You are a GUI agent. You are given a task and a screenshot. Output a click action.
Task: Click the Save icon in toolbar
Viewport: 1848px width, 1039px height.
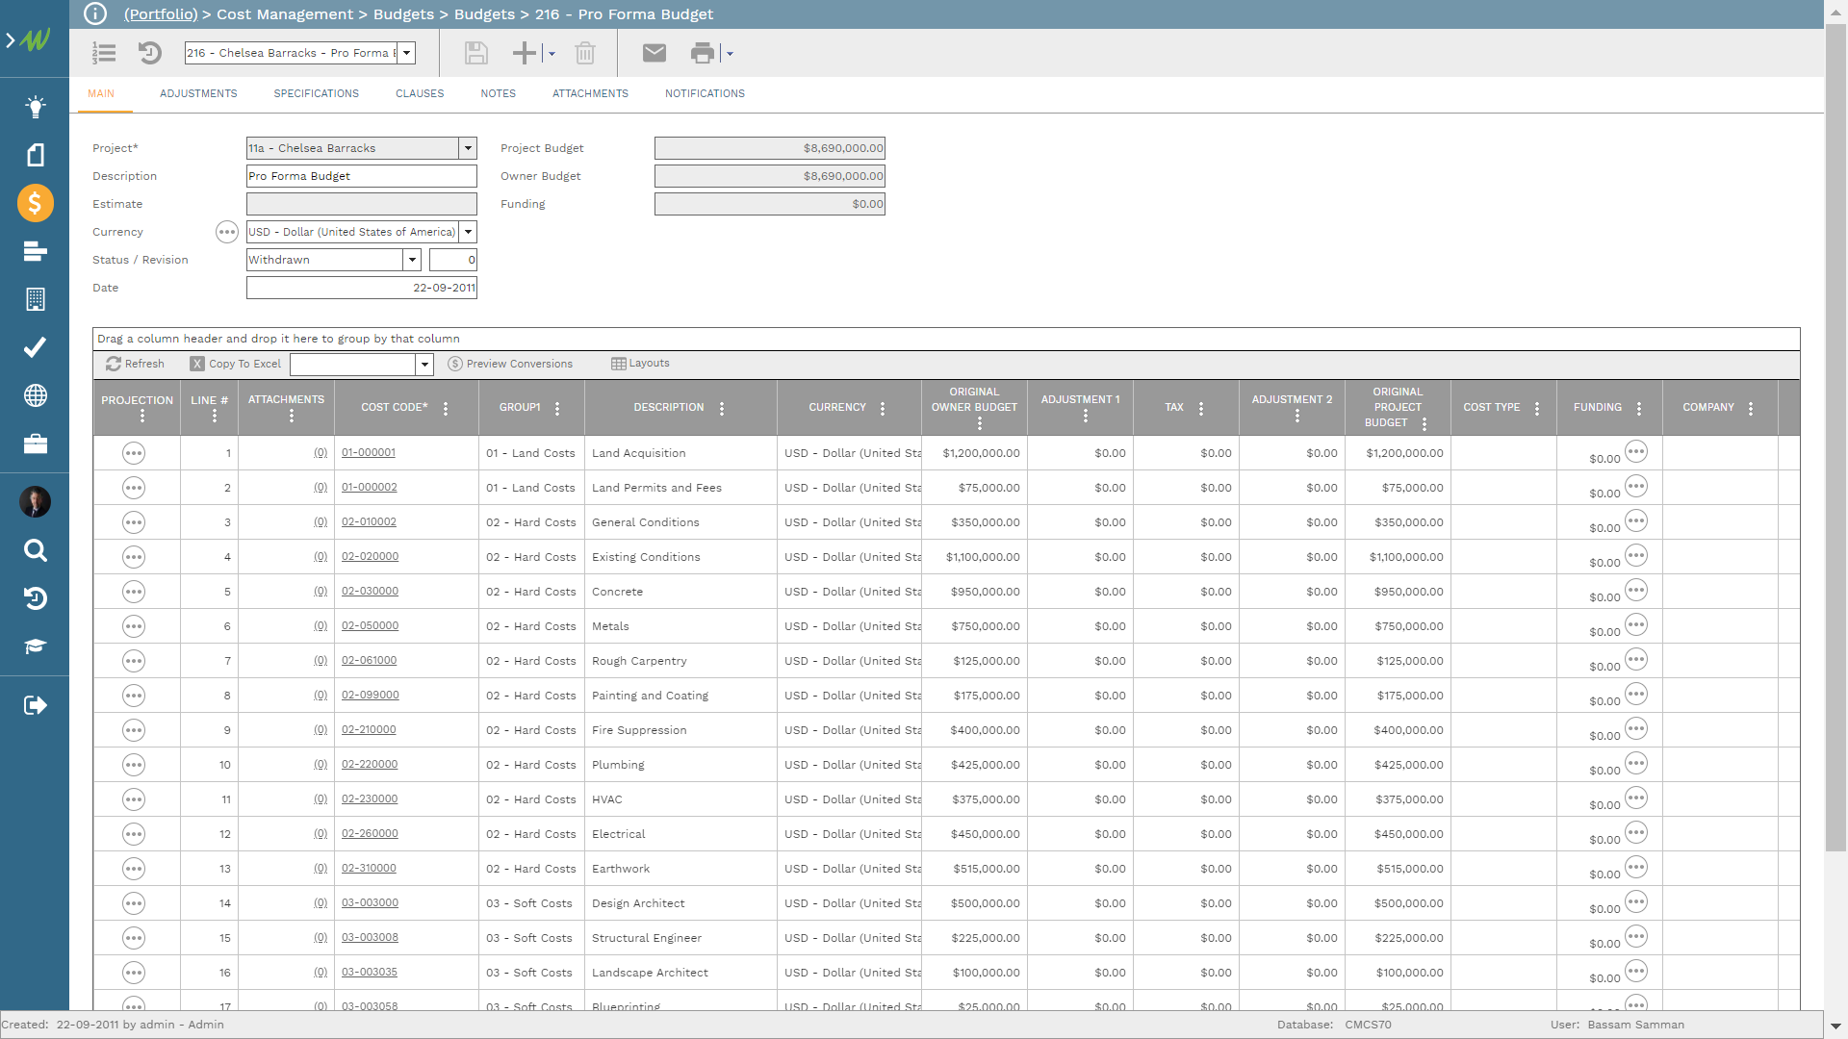pos(475,53)
